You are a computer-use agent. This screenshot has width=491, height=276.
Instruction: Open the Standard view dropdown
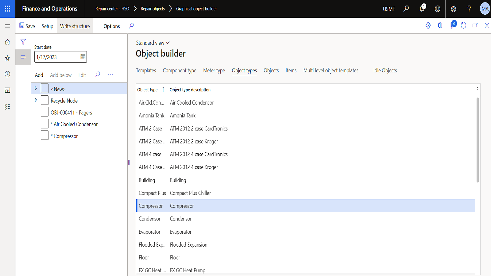coord(153,43)
